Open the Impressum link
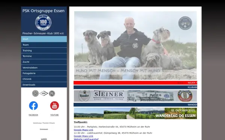The width and height of the screenshot is (225, 140). point(44,129)
